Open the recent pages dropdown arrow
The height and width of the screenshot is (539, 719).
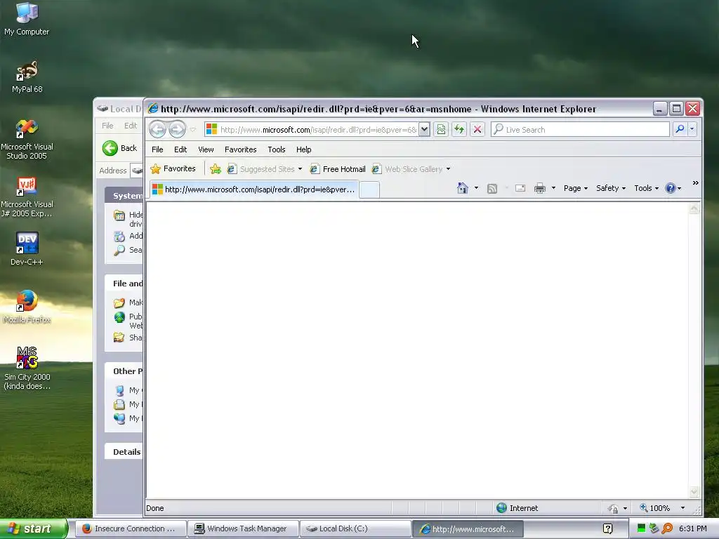(x=192, y=130)
